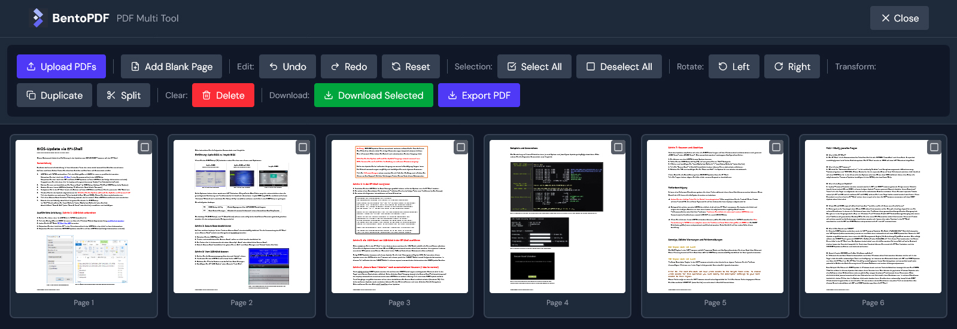957x329 pixels.
Task: Check the Page 1 selection checkbox
Action: tap(145, 147)
